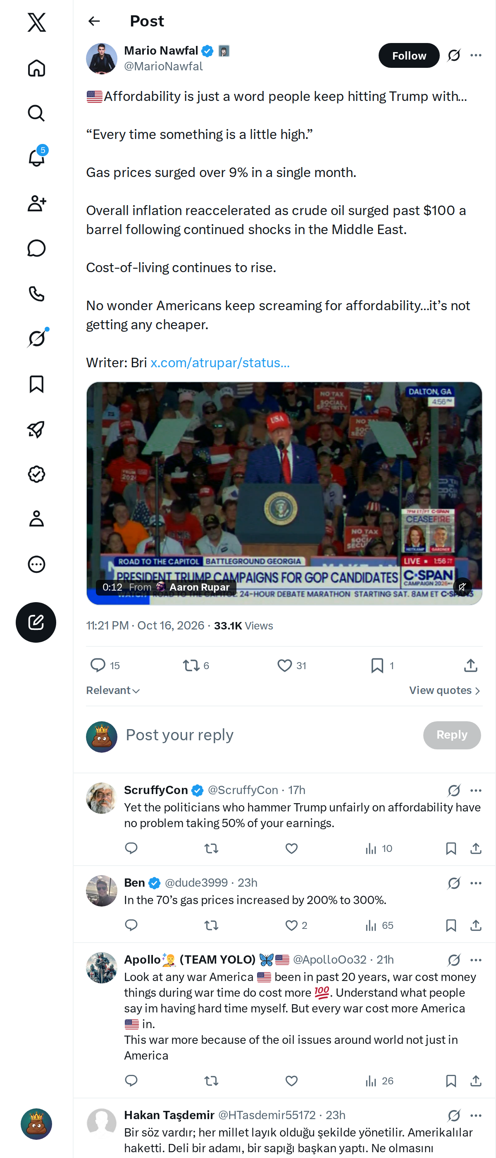Go back with the arrow
This screenshot has height=1158, width=496.
94,21
